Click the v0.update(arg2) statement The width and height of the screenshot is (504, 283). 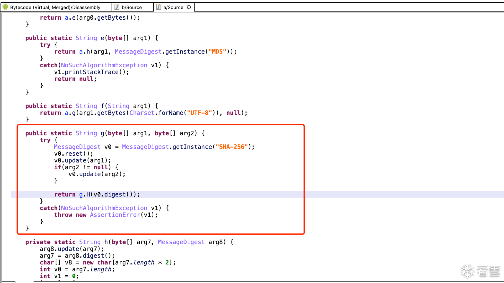point(97,174)
